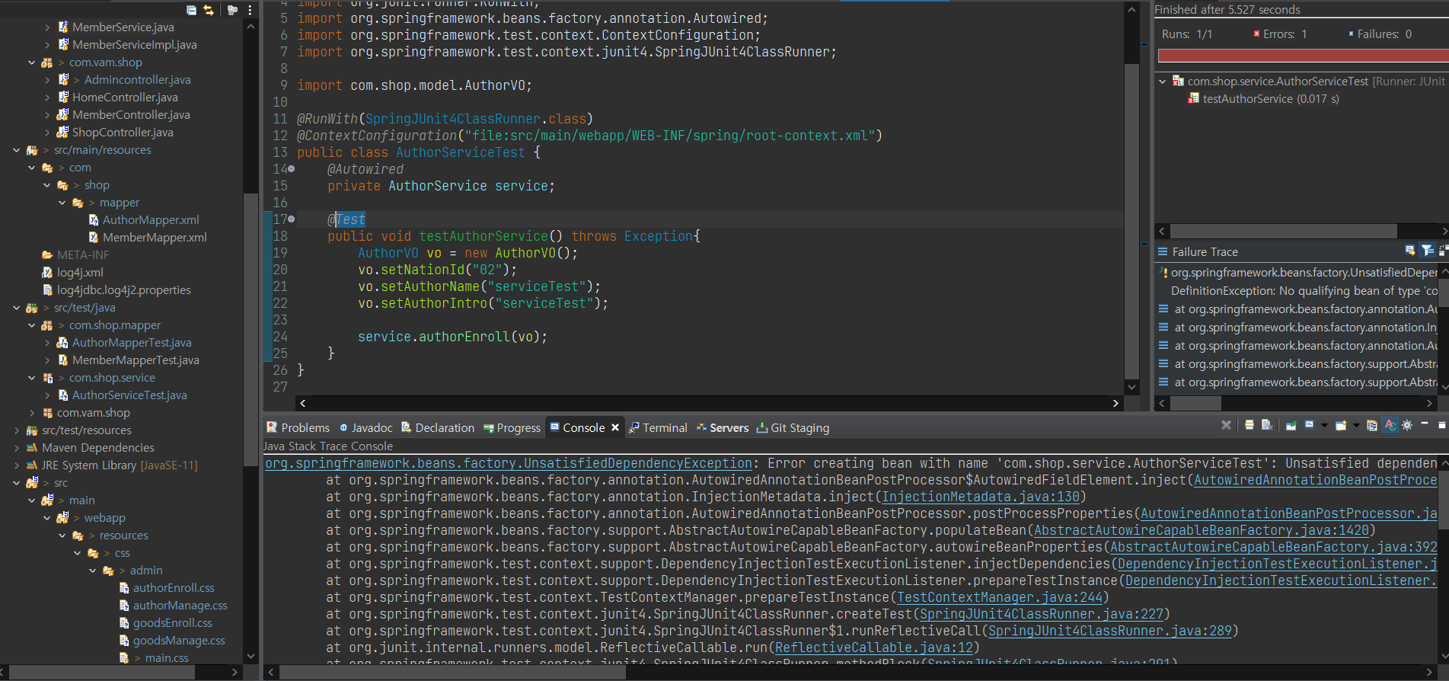Toggle fold marker at line 14
Screen dimensions: 1449x681
(291, 169)
